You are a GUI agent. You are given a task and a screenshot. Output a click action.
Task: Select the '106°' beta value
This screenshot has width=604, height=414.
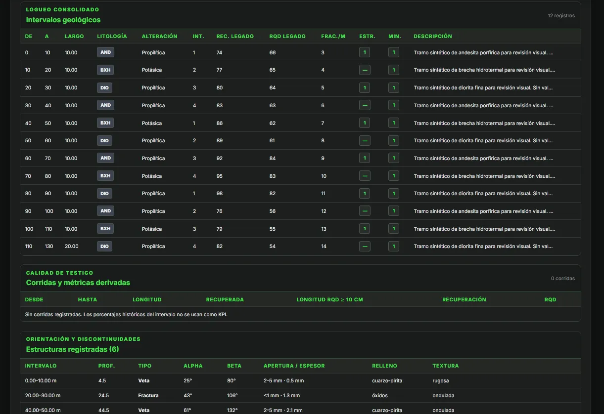pyautogui.click(x=232, y=396)
